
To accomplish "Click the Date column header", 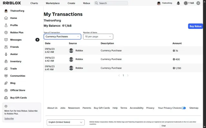I will coord(48,43).
